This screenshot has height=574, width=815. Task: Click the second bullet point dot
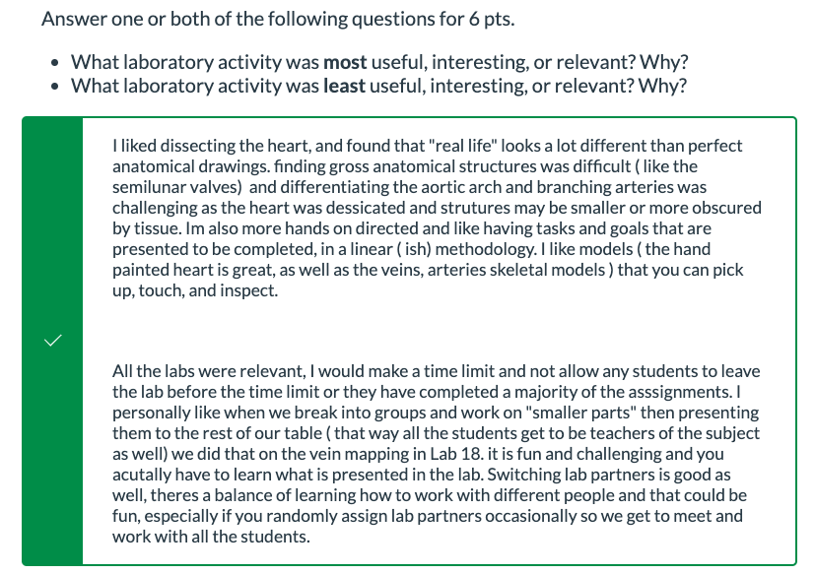55,87
